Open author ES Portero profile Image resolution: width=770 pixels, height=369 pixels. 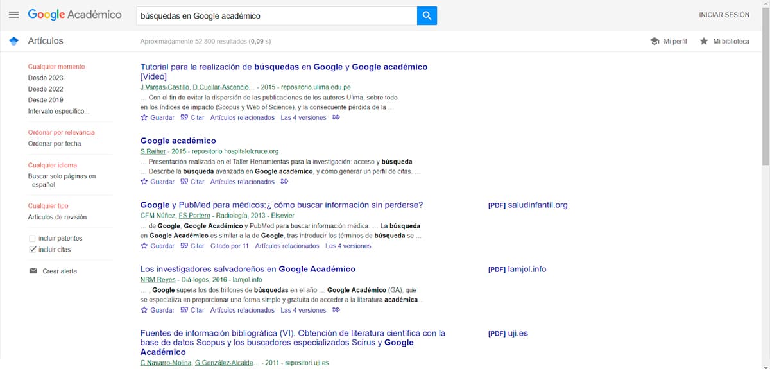click(194, 216)
